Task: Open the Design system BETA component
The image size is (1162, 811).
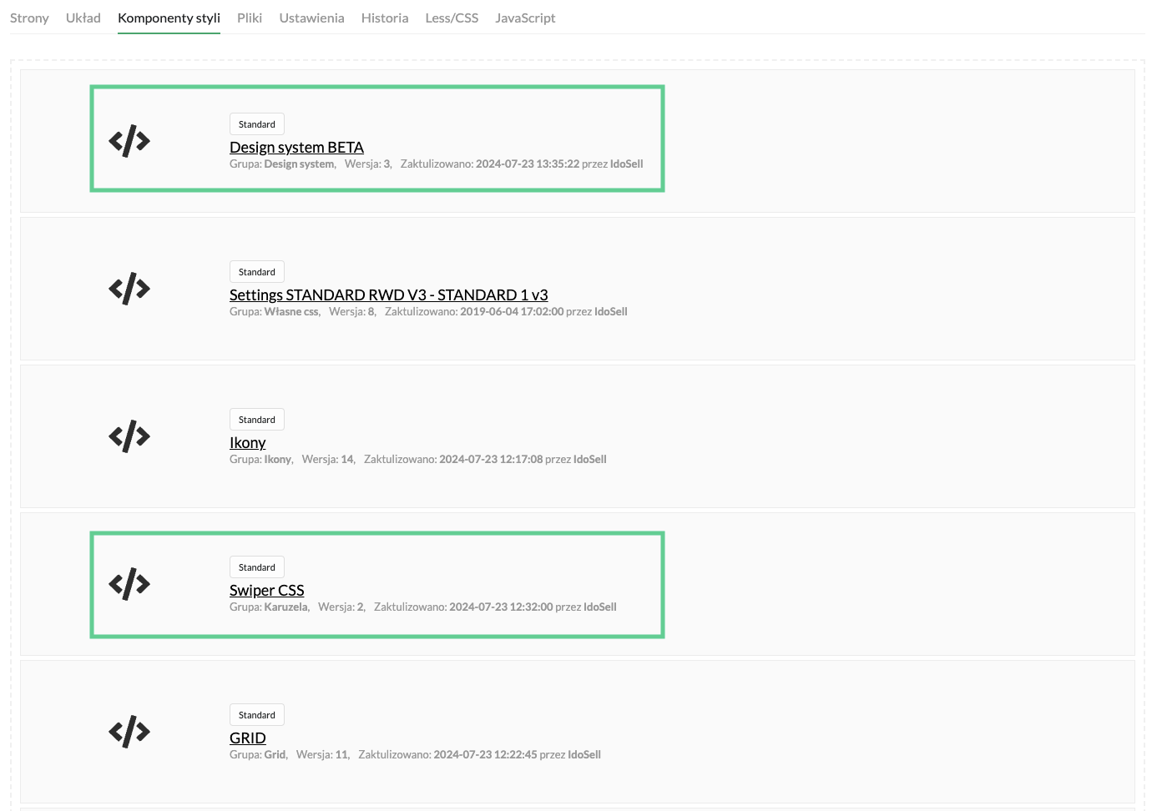Action: tap(296, 147)
